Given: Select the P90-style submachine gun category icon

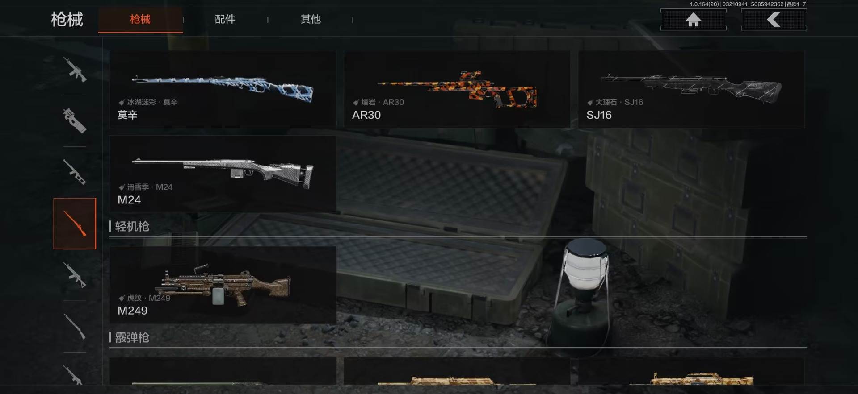Looking at the screenshot, I should [x=75, y=120].
